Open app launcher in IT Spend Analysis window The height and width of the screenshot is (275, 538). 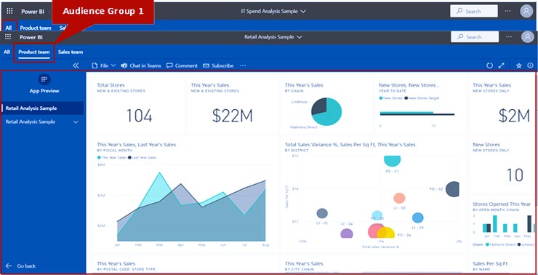pyautogui.click(x=9, y=12)
